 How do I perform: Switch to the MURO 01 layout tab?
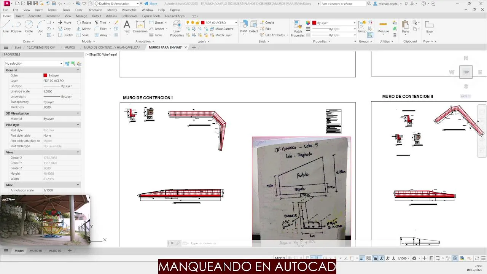[36, 251]
